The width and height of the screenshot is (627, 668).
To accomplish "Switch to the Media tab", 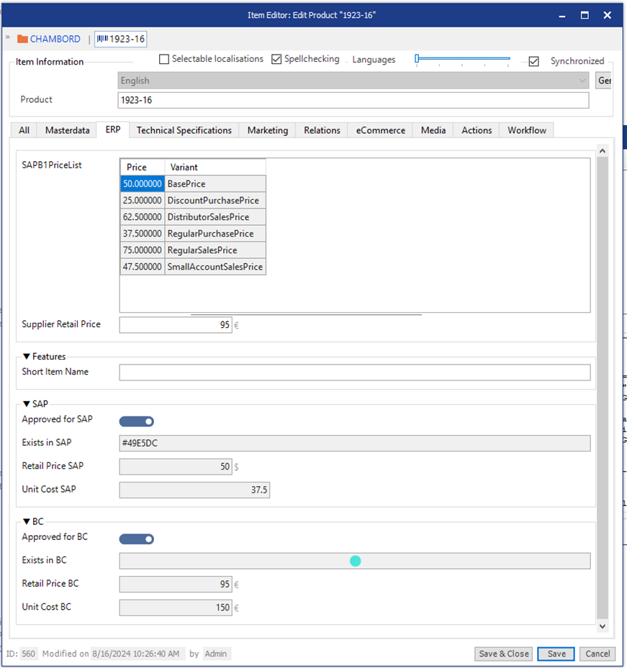I will [433, 130].
